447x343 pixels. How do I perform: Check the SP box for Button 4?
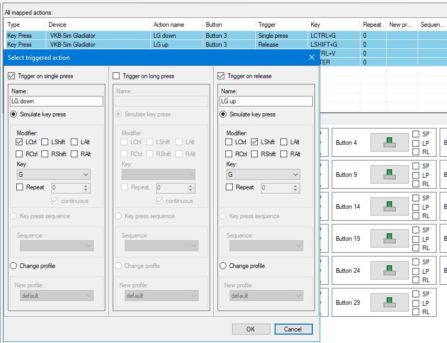click(416, 134)
